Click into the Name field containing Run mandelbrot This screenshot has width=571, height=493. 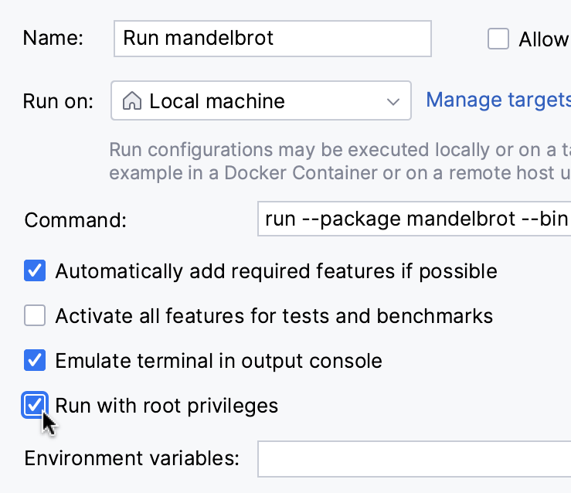tap(272, 39)
